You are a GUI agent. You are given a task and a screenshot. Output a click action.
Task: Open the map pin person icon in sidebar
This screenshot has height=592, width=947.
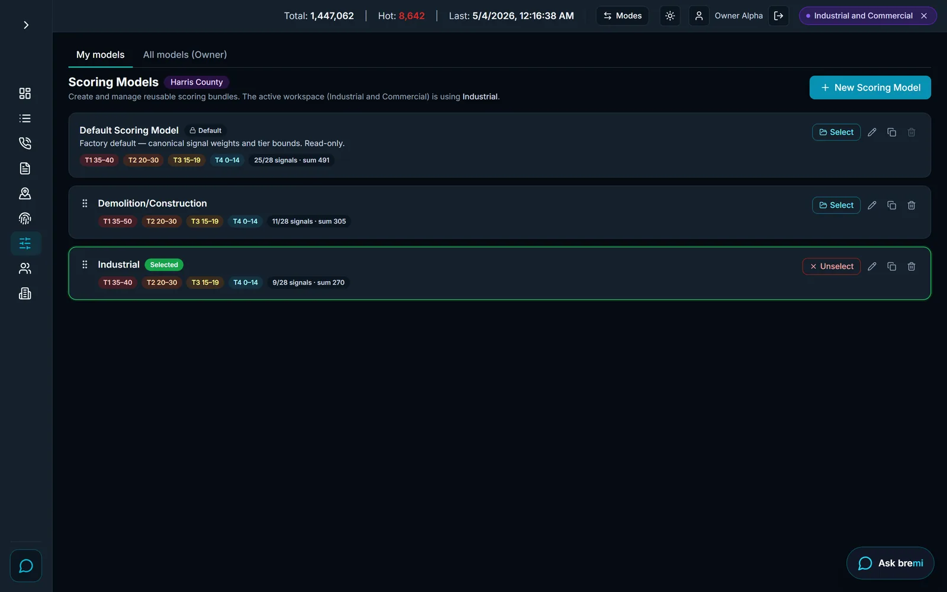(x=25, y=194)
